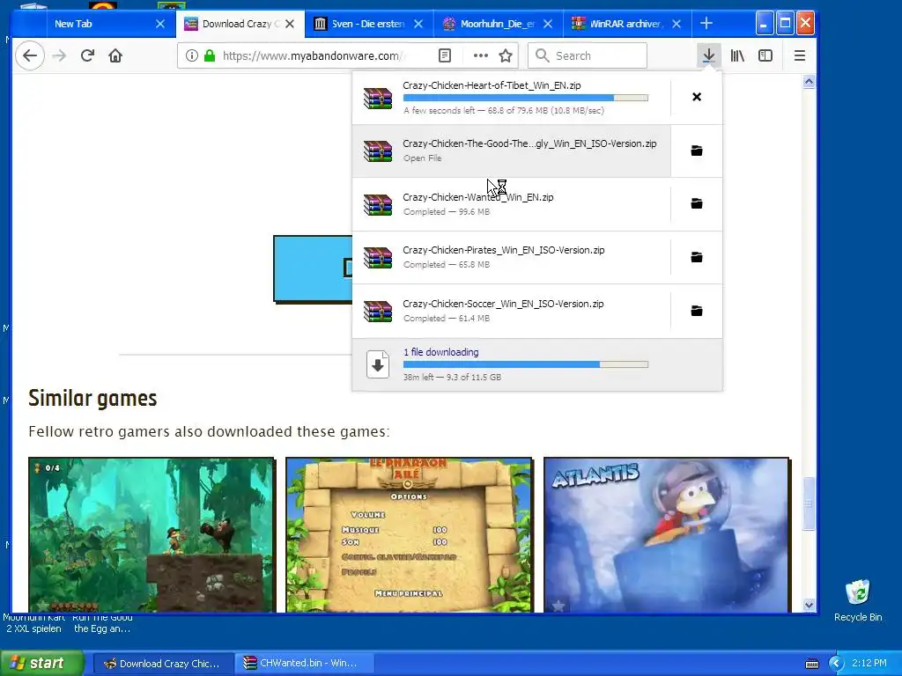Screen dimensions: 902x676
Task: Open containing folder for Crazy-Chicken-Pirates zip
Action: pyautogui.click(x=697, y=257)
